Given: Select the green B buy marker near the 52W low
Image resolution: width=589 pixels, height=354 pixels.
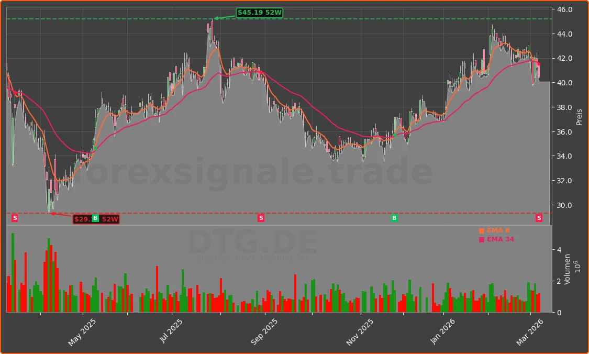Looking at the screenshot, I should (96, 219).
